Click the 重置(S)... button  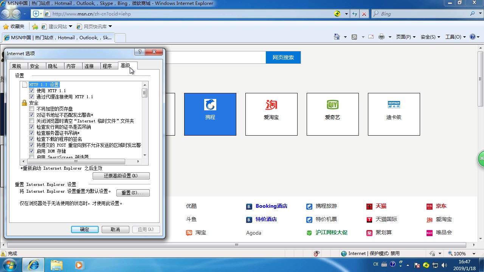point(133,193)
